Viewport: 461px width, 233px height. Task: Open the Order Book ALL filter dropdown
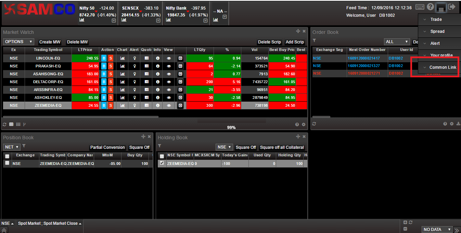coord(397,42)
